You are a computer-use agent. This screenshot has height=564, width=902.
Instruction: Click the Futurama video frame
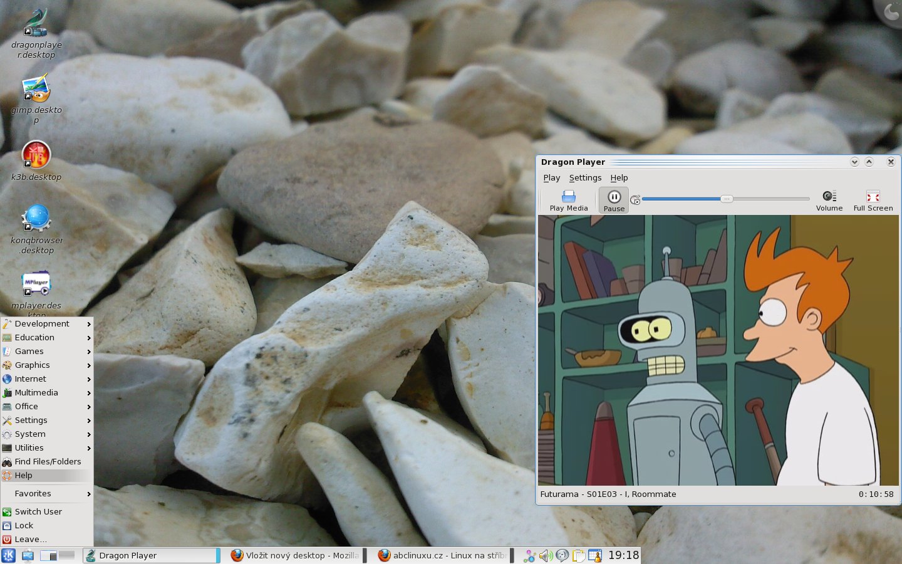pos(718,350)
